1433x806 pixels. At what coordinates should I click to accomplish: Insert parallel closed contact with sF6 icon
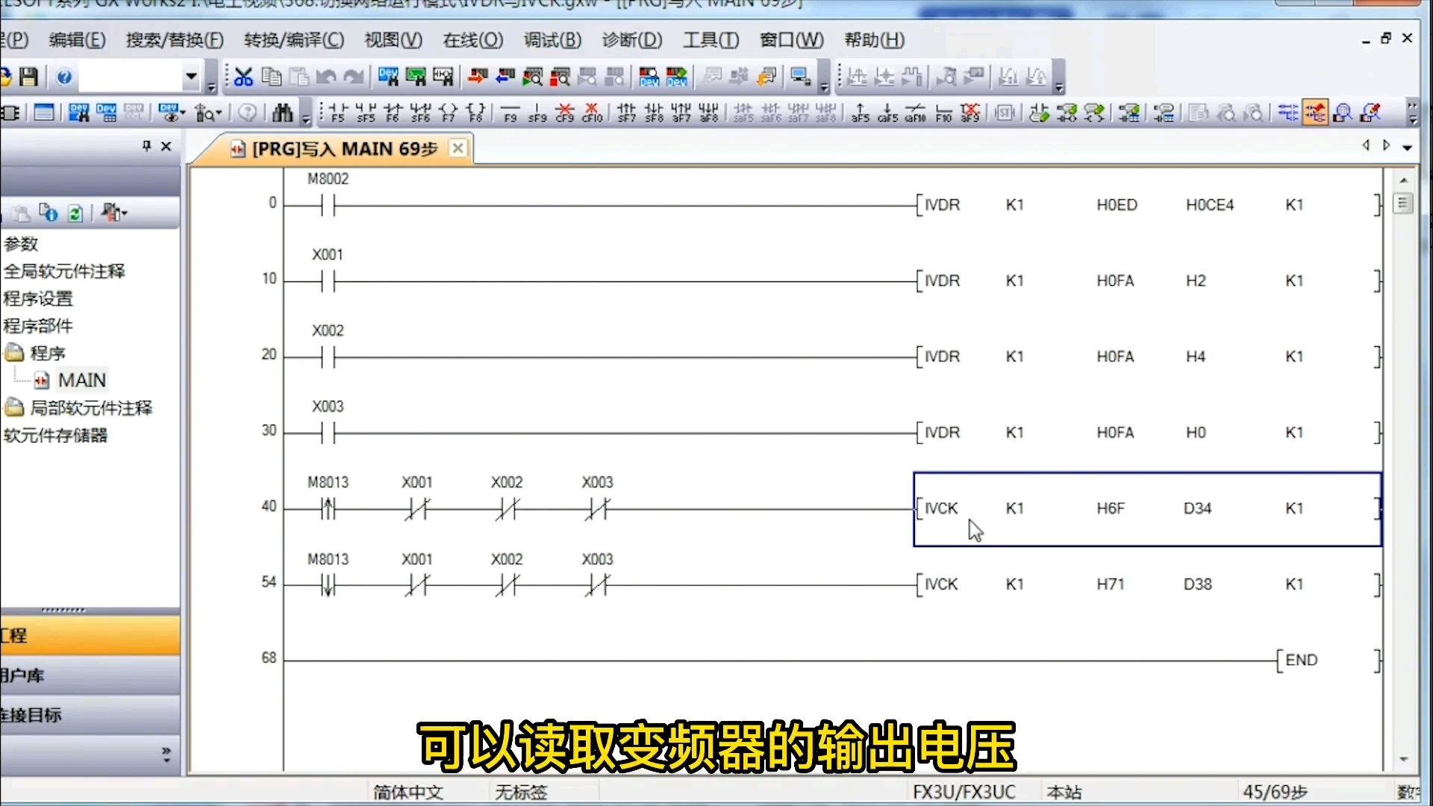point(421,113)
